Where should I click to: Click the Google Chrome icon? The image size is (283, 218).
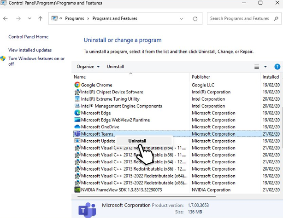click(77, 85)
